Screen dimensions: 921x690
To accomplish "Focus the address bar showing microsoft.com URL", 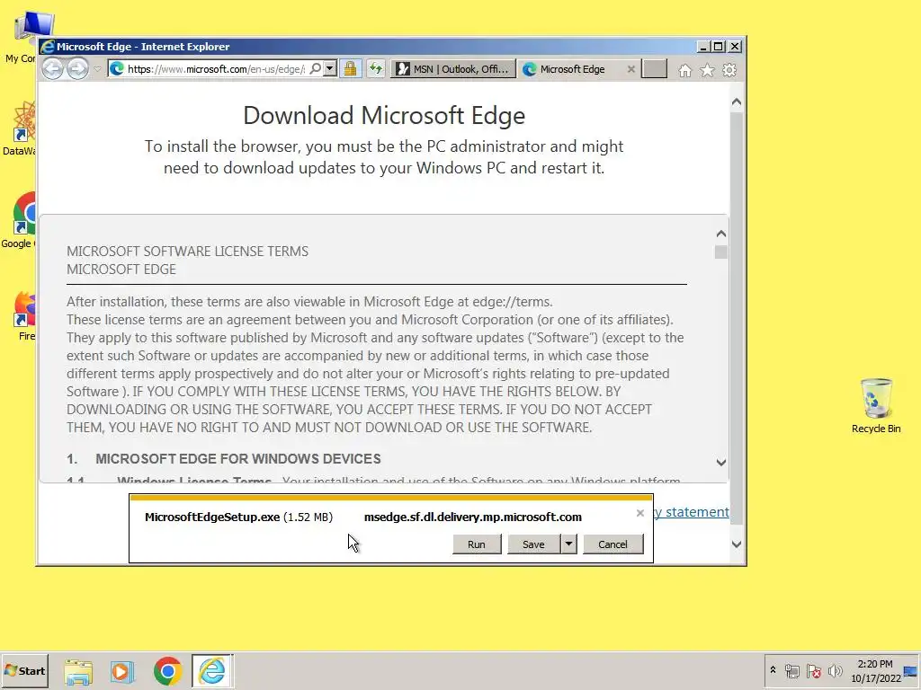I will (x=215, y=69).
